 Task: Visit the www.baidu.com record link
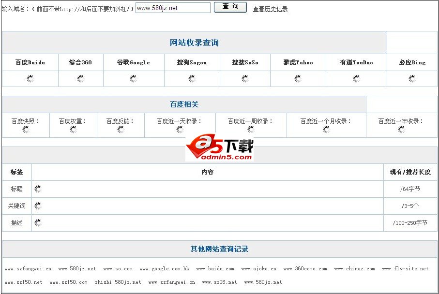coord(215,269)
